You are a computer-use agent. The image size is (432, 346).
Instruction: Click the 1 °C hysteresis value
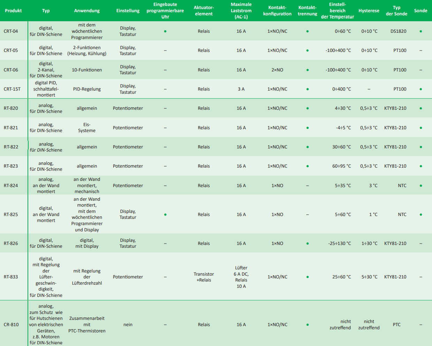click(x=373, y=215)
